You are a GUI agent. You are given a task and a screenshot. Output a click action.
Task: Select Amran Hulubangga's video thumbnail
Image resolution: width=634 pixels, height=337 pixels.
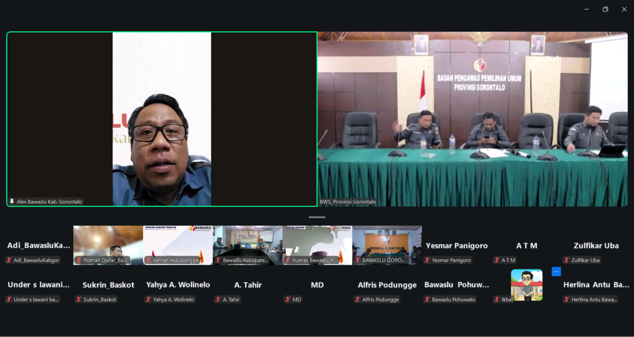(178, 245)
